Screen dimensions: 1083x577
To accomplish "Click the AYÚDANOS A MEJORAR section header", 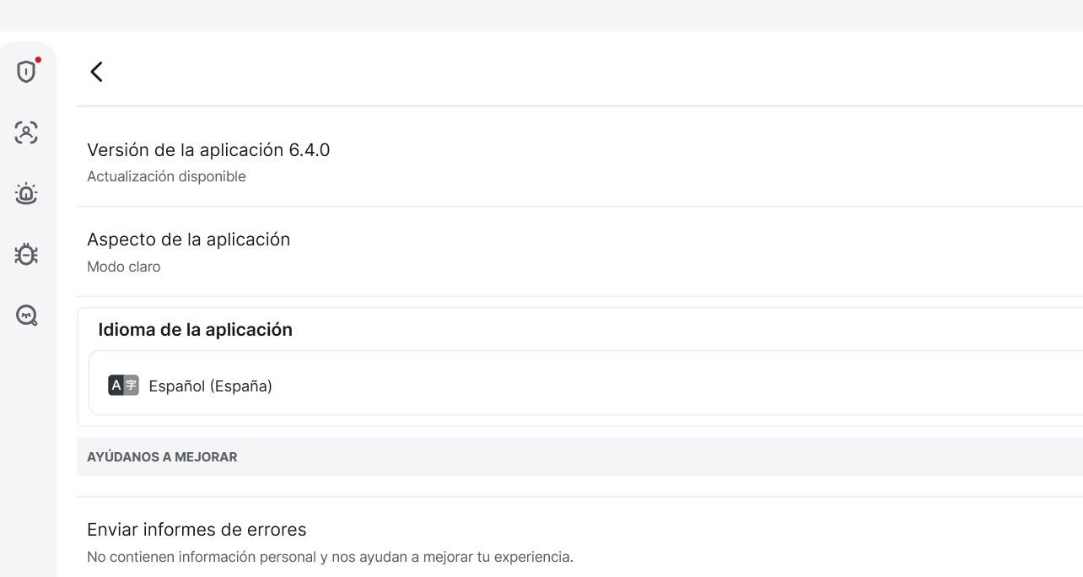I will pos(162,457).
